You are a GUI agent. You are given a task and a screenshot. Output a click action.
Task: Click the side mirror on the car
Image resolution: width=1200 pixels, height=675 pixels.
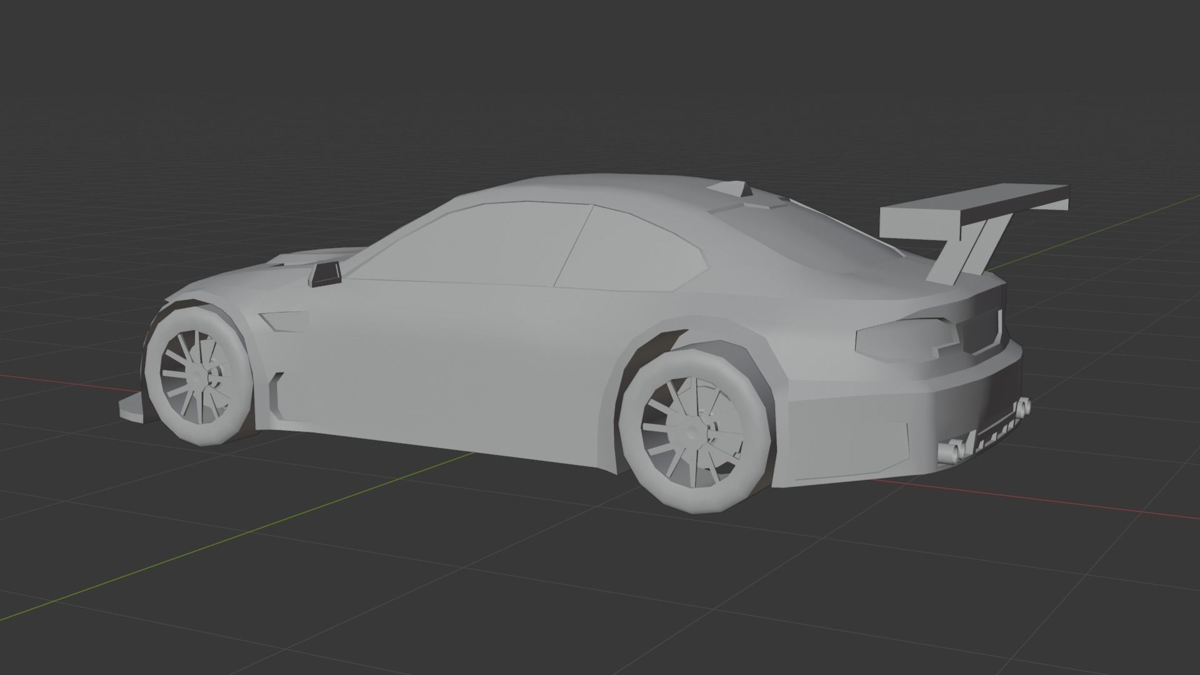(x=326, y=274)
